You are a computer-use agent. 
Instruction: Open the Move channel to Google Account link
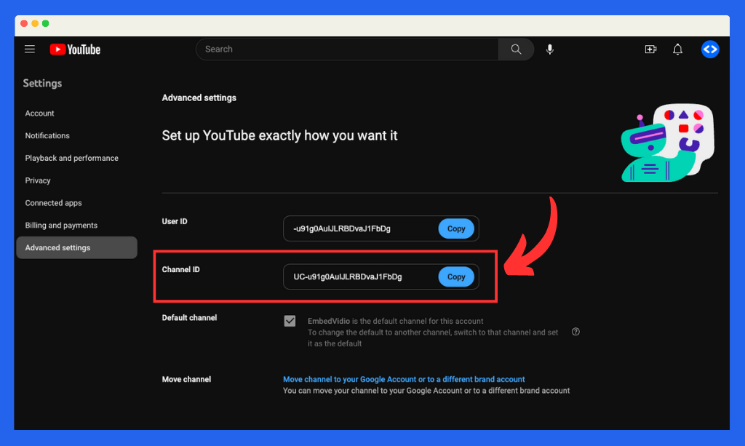click(403, 379)
